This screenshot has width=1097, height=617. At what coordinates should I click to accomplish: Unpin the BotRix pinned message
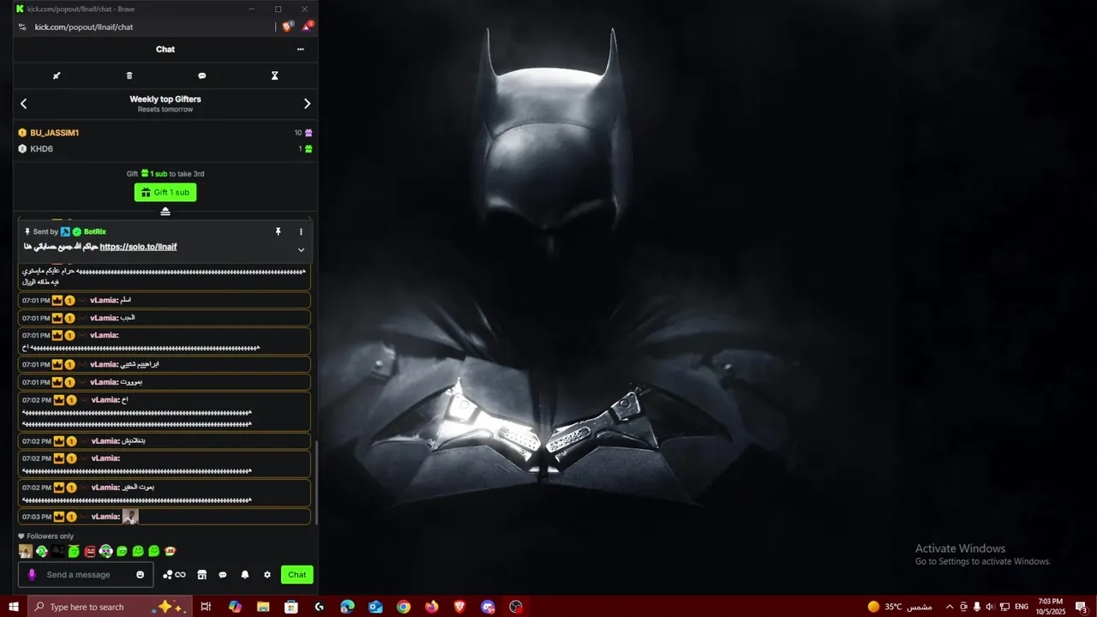(x=278, y=231)
